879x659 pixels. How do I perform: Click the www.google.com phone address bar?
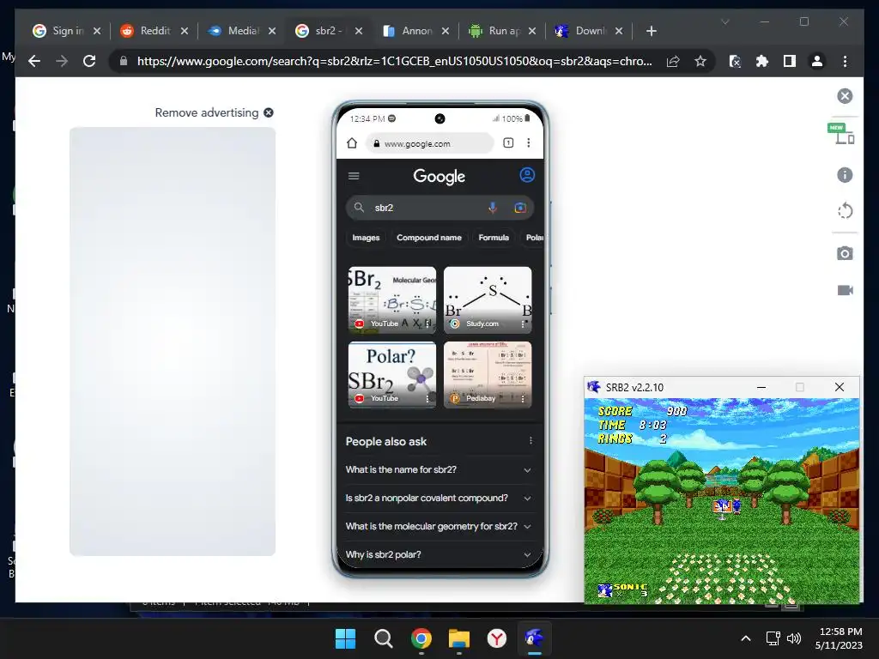pyautogui.click(x=430, y=143)
